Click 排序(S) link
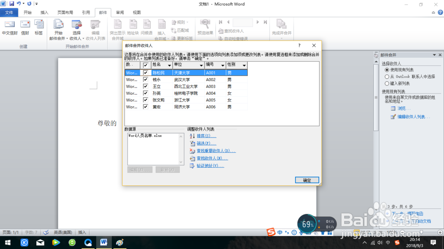Viewport: 444px width, 249px height. click(206, 136)
